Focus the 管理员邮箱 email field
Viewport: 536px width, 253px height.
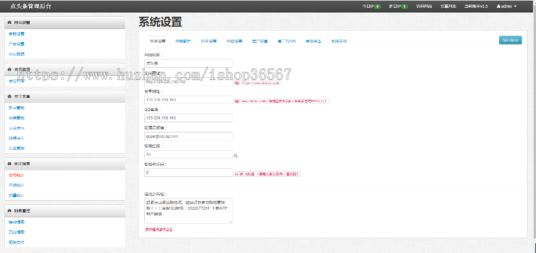(188, 136)
